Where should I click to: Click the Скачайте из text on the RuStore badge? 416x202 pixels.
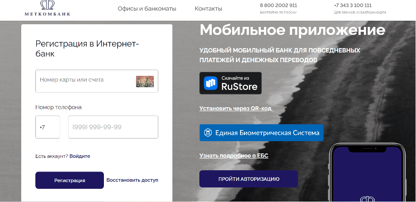pyautogui.click(x=235, y=78)
